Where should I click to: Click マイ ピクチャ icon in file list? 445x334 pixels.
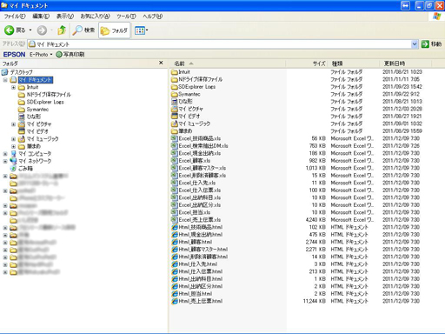coord(174,109)
